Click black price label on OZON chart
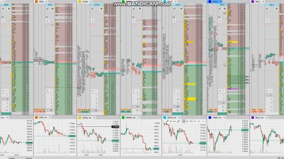This screenshot has width=284, height=159. click(115, 127)
